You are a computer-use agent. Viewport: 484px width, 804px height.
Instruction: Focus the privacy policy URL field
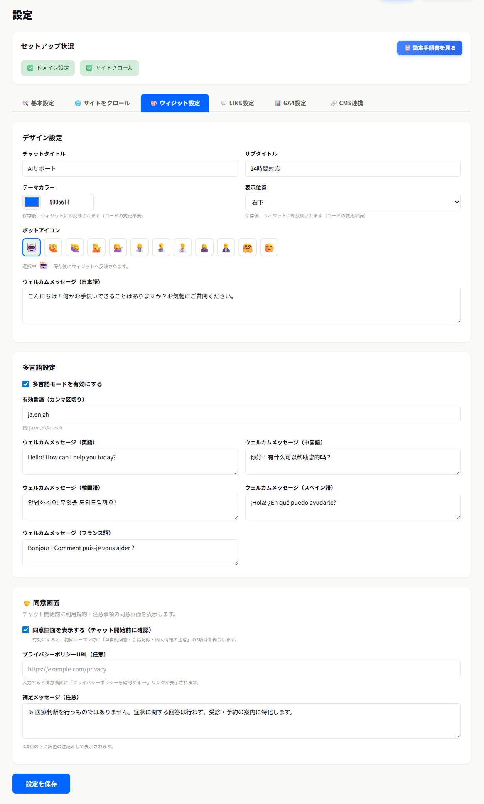[241, 669]
